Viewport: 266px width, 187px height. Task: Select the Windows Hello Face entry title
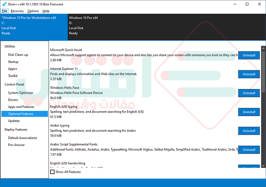tap(65, 87)
